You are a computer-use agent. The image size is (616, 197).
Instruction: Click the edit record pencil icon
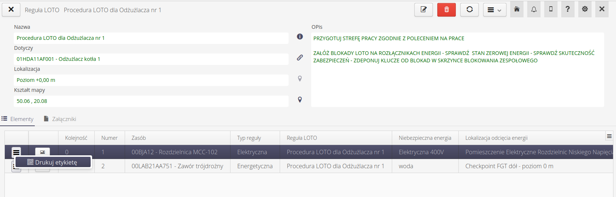point(424,10)
